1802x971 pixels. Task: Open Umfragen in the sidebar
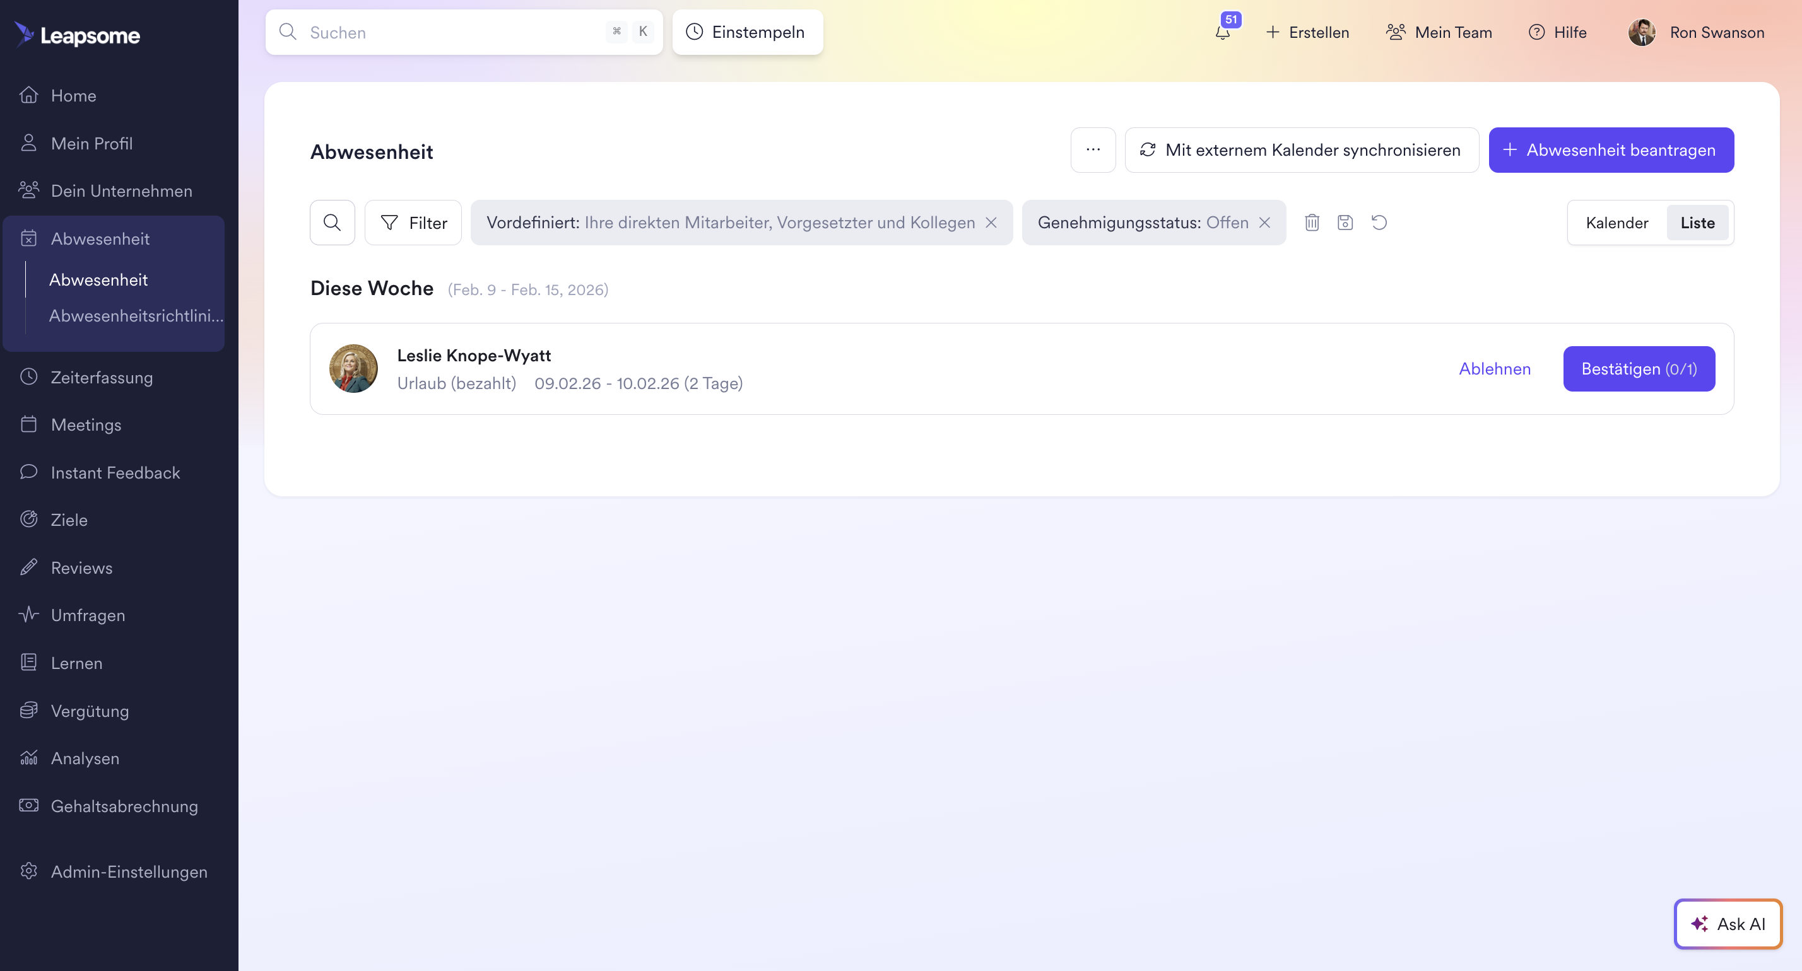[88, 615]
